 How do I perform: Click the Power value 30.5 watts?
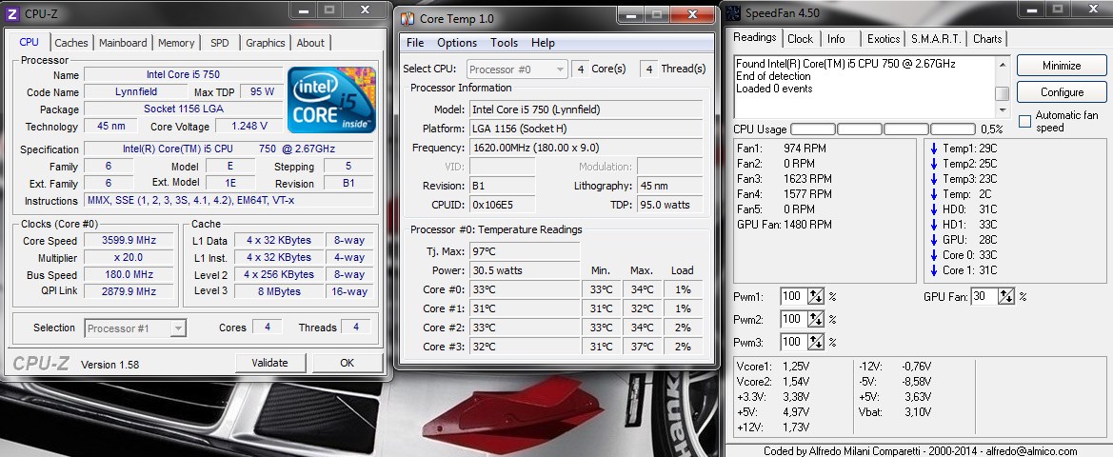click(x=525, y=270)
